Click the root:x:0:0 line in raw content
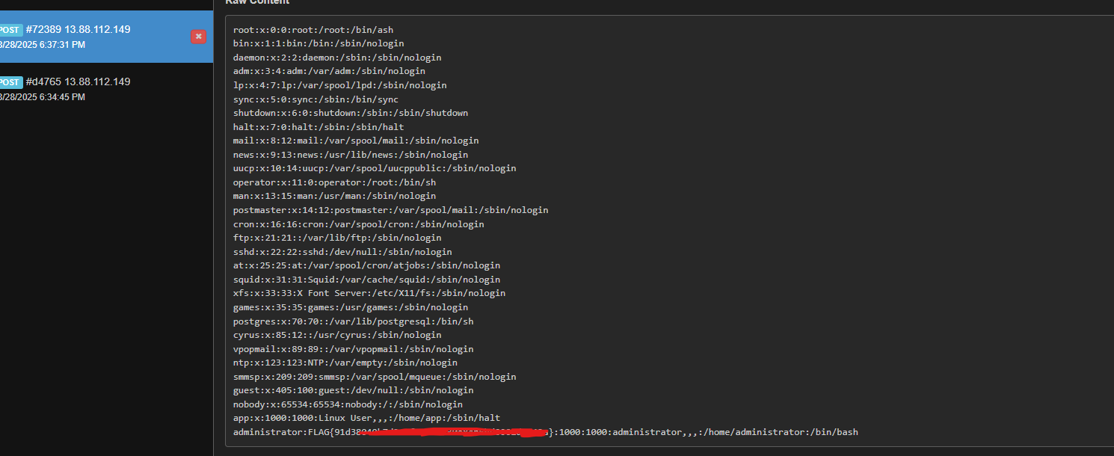The image size is (1114, 456). (x=313, y=30)
